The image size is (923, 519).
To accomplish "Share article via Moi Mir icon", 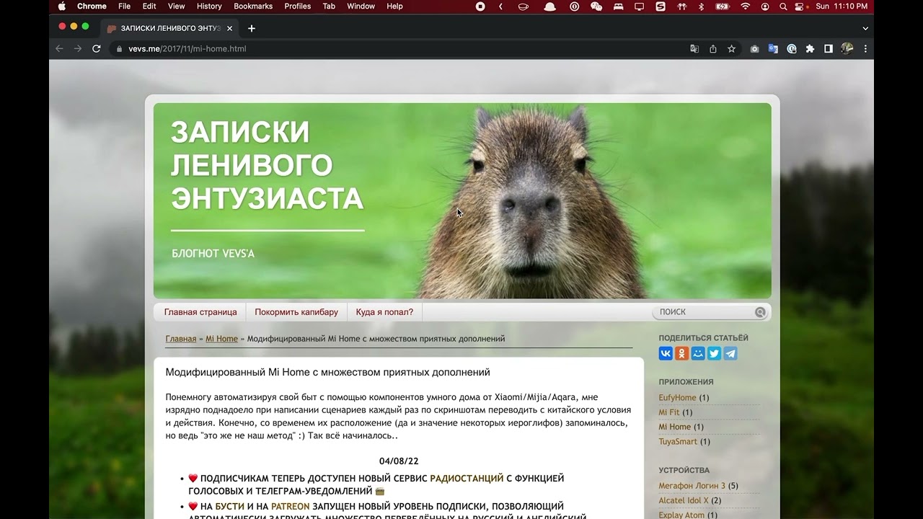I will 698,353.
